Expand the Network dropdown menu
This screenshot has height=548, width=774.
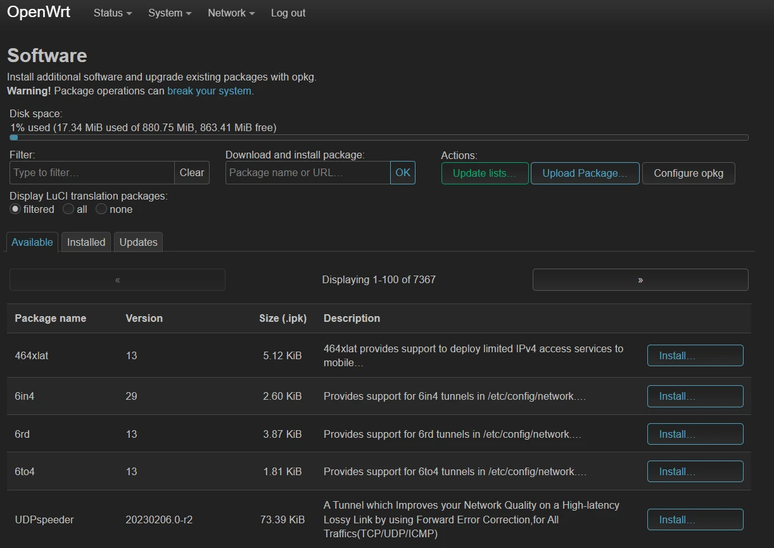point(231,13)
